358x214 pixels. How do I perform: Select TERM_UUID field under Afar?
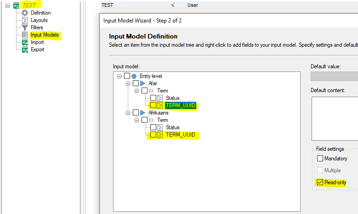tap(180, 105)
